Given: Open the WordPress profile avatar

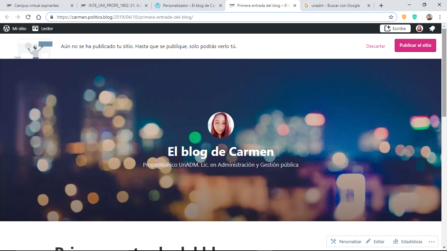Looking at the screenshot, I should (x=419, y=28).
